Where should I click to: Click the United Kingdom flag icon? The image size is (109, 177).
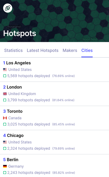click(5, 94)
